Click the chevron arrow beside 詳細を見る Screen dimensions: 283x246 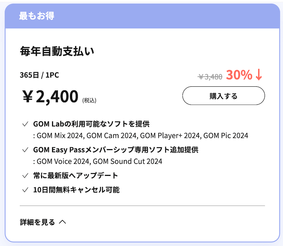tap(63, 222)
